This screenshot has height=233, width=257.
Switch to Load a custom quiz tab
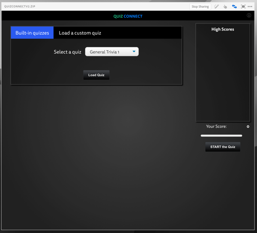[x=80, y=33]
